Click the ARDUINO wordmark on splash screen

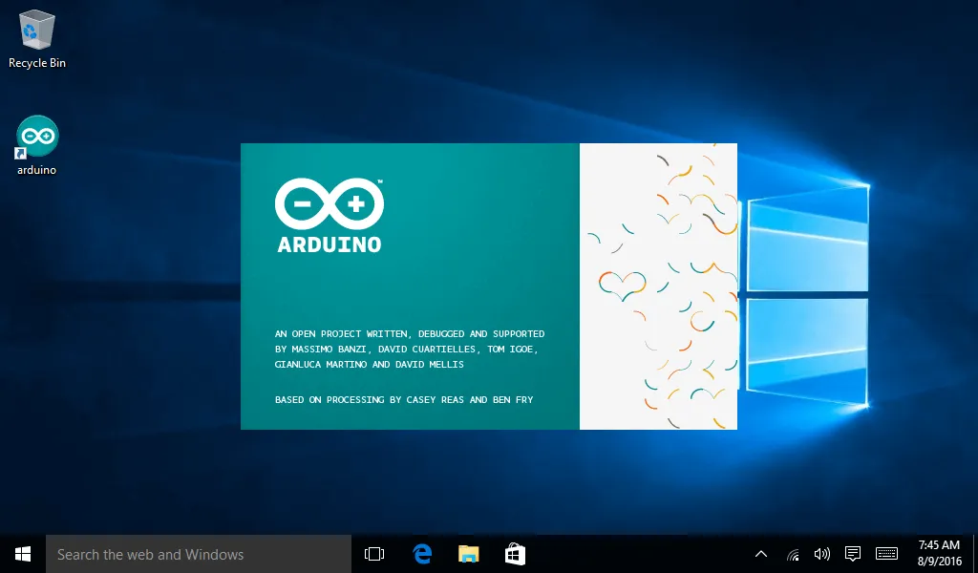point(330,244)
